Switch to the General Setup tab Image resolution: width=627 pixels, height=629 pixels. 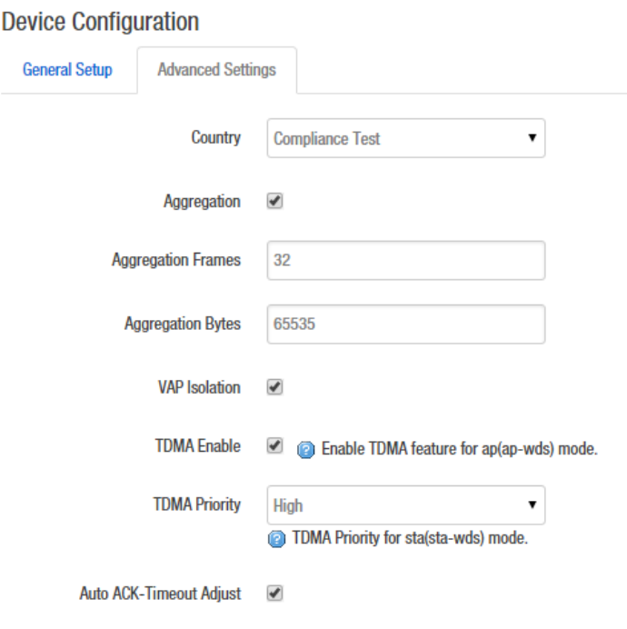click(x=67, y=70)
